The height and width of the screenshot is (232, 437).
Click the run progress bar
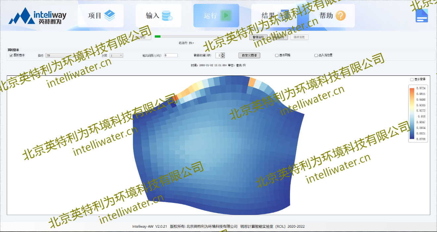coord(201,37)
